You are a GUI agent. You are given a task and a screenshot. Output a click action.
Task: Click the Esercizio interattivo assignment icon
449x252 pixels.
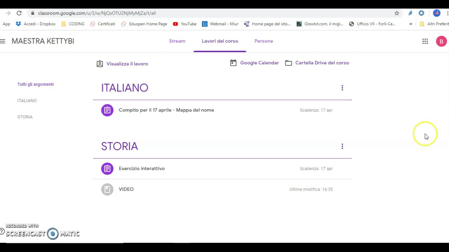coord(107,169)
